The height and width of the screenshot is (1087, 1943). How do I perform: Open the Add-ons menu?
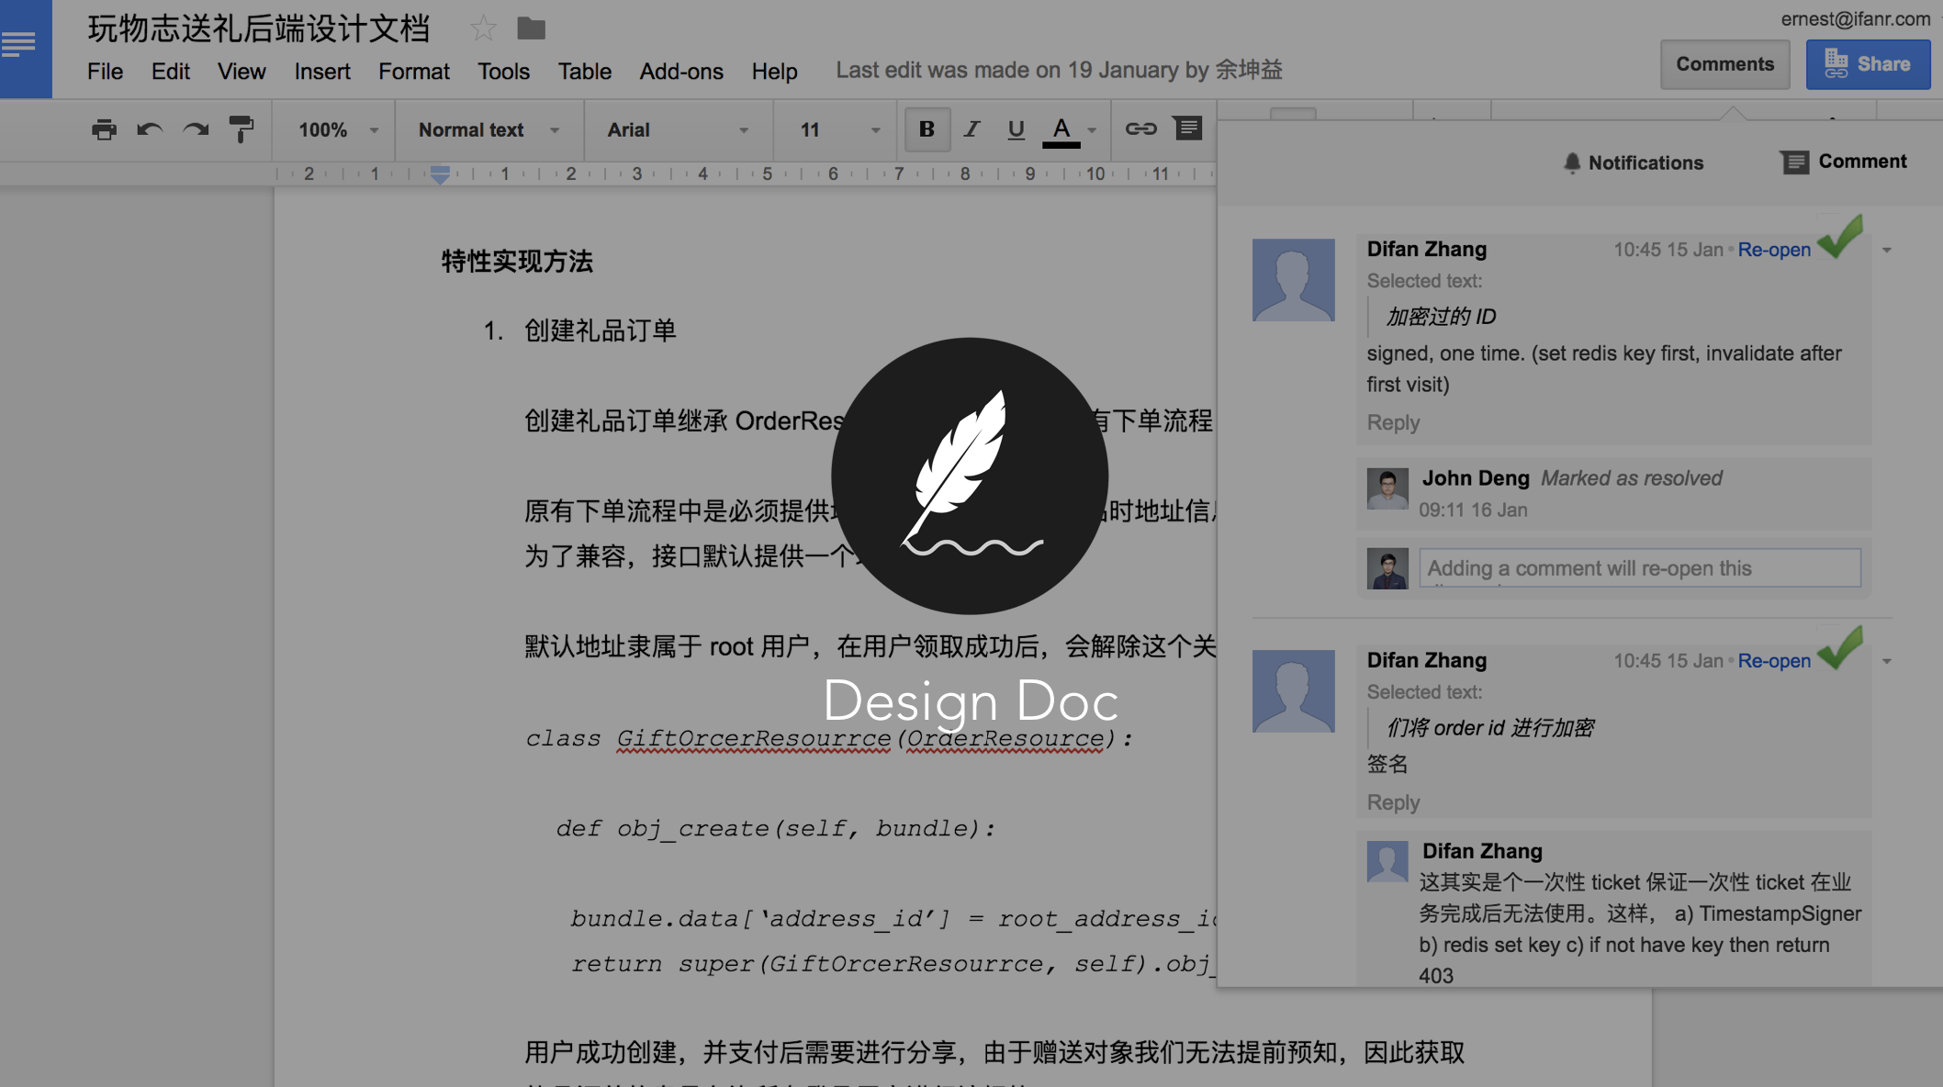tap(680, 71)
